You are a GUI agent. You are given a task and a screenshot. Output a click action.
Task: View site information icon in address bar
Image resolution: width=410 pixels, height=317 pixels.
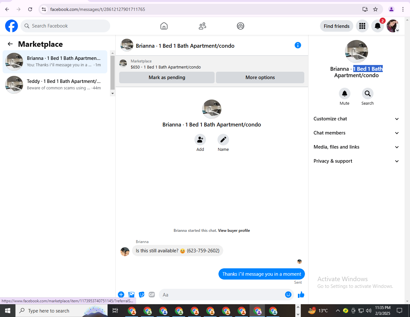coord(44,9)
